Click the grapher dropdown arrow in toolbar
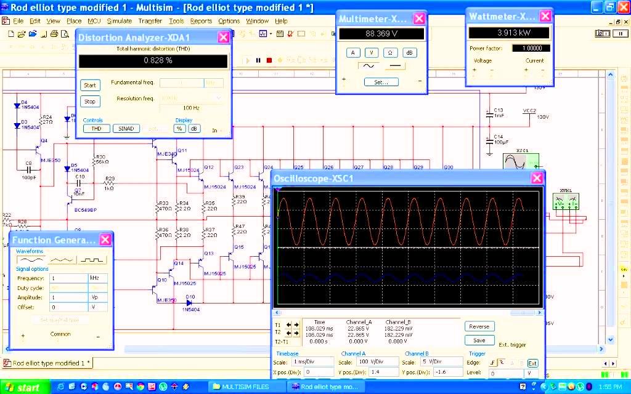 [271, 34]
